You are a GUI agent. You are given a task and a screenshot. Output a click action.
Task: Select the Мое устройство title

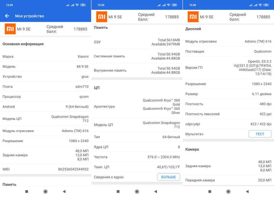[30, 16]
